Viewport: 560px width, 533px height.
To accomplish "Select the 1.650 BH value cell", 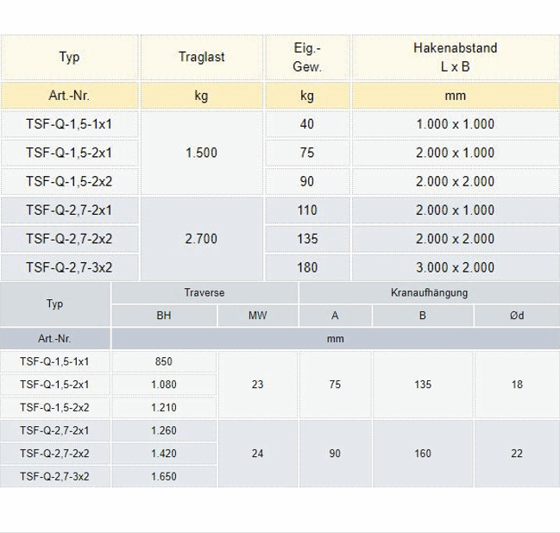I will coord(163,476).
